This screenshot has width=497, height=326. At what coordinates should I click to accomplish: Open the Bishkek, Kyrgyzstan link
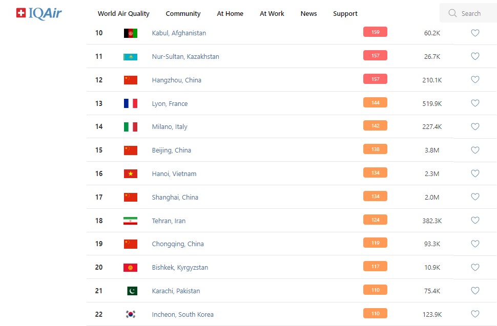179,268
